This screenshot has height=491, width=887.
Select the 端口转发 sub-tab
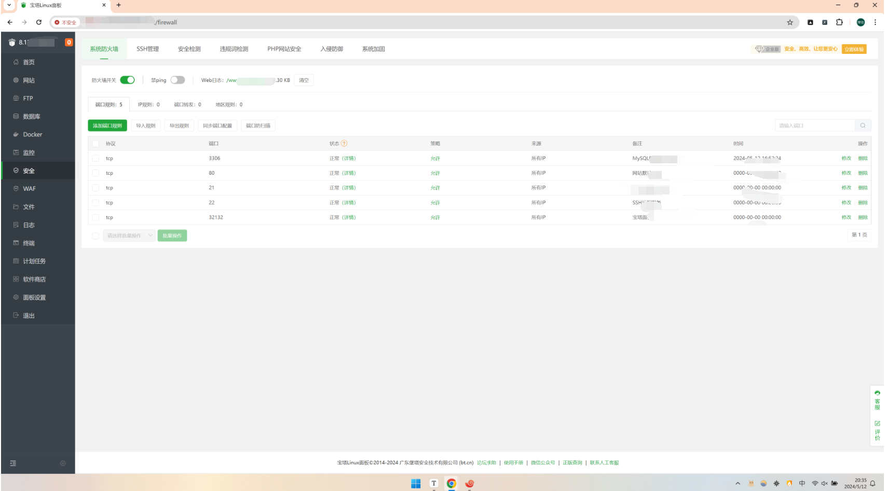click(x=187, y=105)
